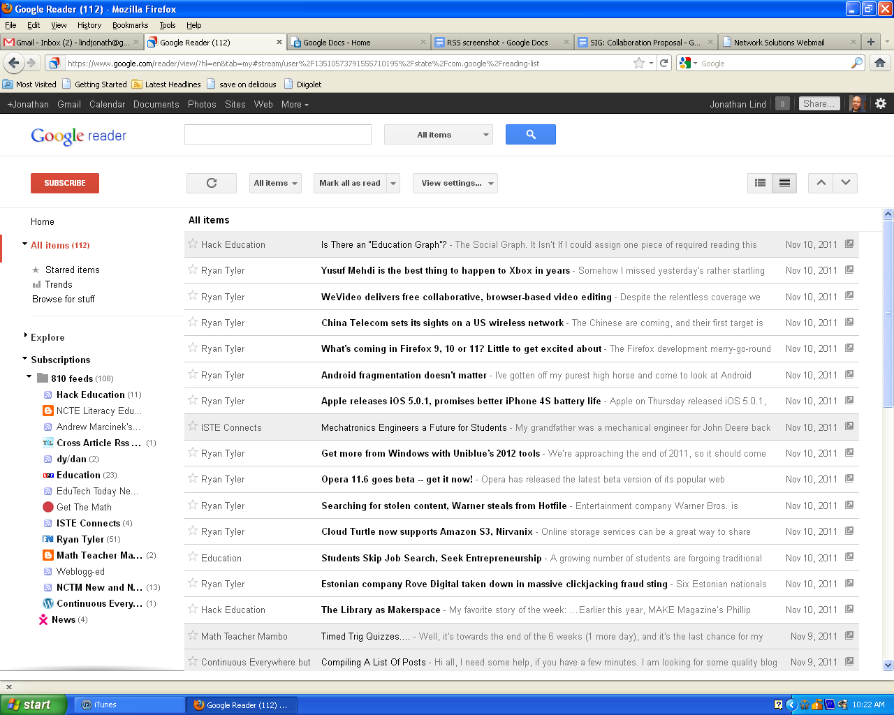Open iTunes from the taskbar
894x715 pixels.
129,705
